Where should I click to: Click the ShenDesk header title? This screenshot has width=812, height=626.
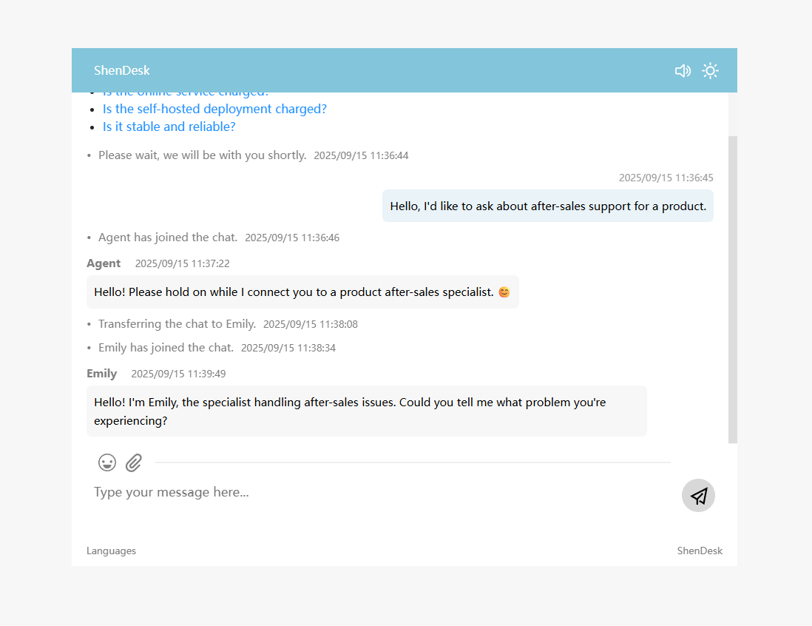coord(122,71)
